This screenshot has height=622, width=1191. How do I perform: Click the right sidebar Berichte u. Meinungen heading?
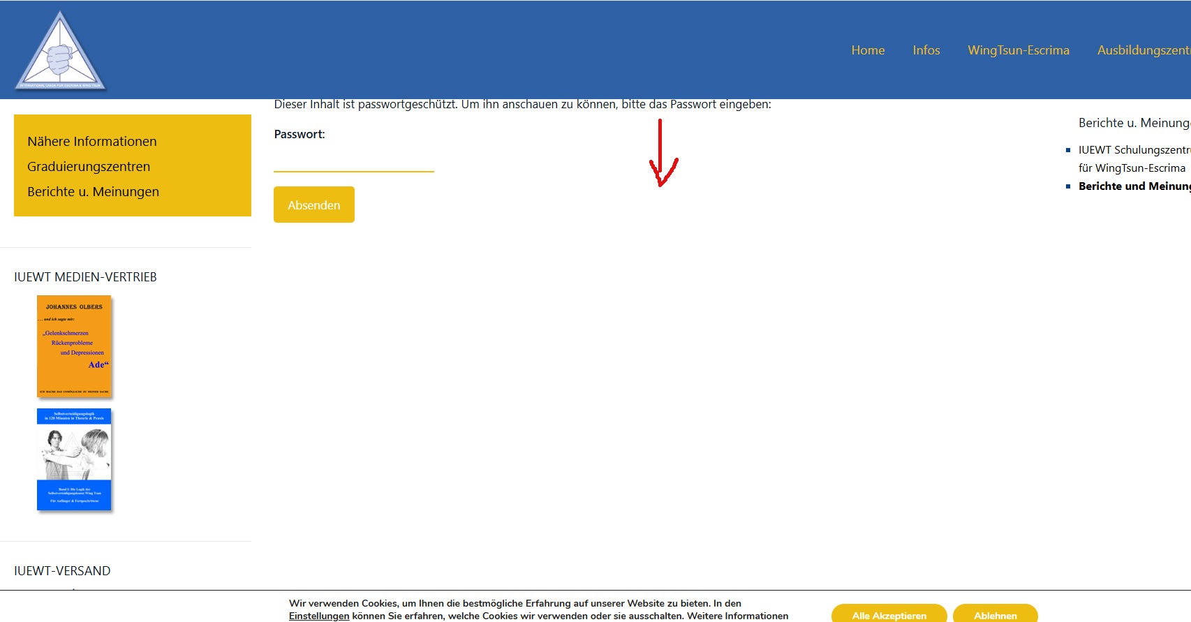(x=1134, y=123)
